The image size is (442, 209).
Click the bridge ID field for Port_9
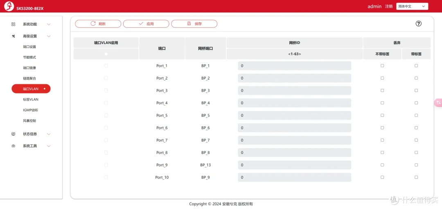(295, 165)
